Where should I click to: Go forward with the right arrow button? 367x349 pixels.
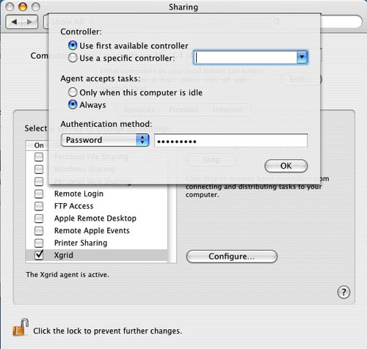point(30,22)
